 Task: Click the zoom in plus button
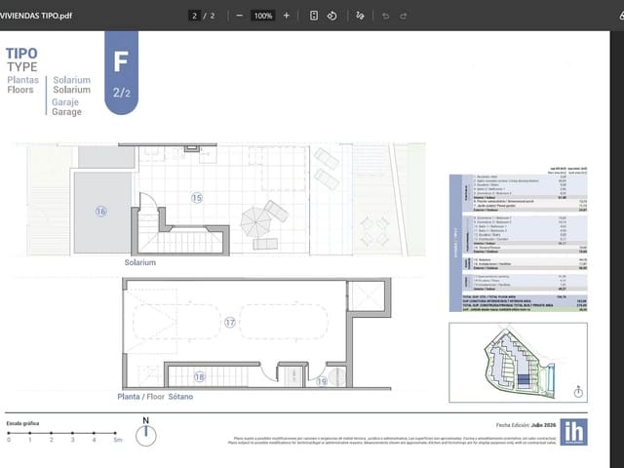click(286, 16)
